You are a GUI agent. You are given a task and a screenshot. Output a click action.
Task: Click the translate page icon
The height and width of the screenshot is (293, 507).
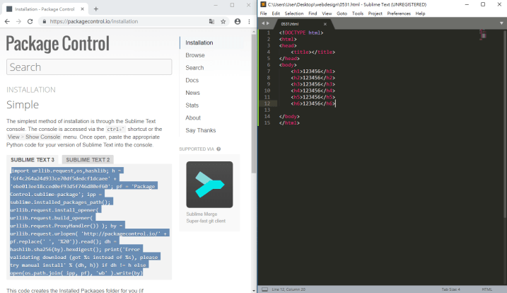point(211,21)
